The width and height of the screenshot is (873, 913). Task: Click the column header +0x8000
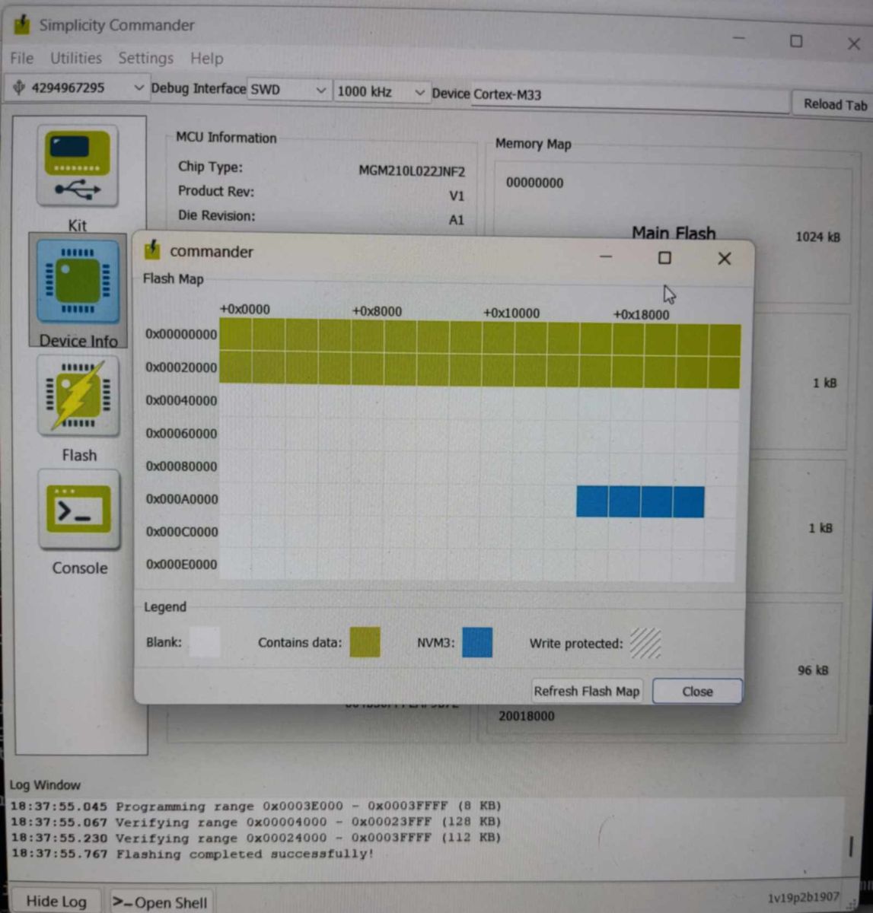[x=377, y=311]
